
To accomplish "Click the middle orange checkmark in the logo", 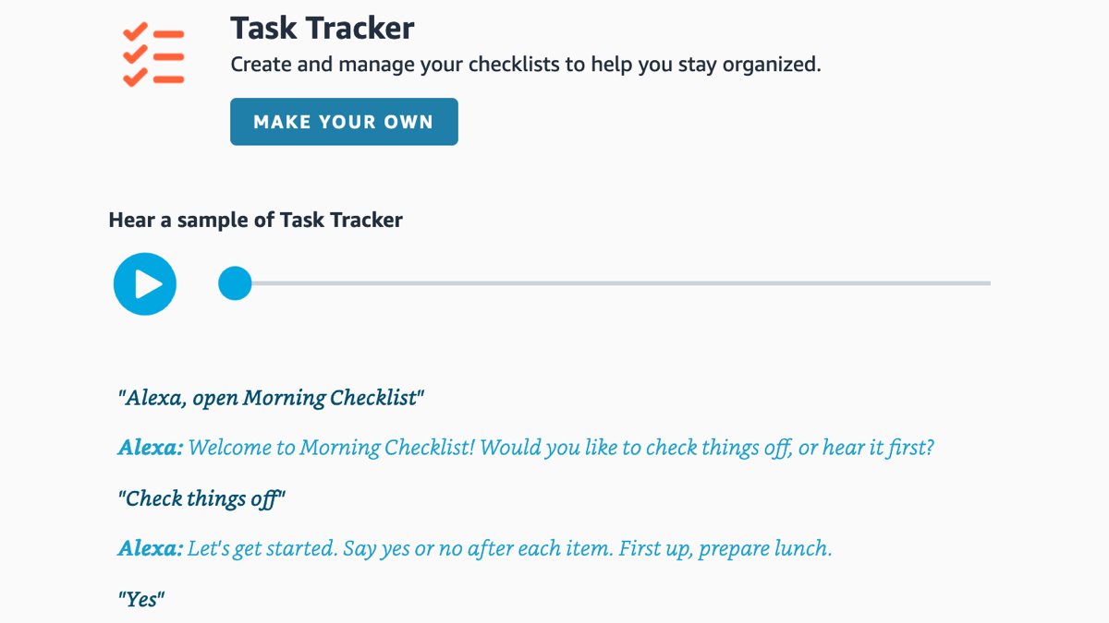I will [x=135, y=54].
